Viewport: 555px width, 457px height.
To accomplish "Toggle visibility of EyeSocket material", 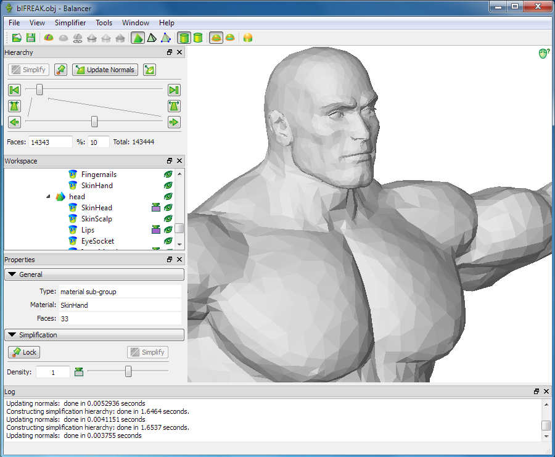I will click(x=168, y=241).
